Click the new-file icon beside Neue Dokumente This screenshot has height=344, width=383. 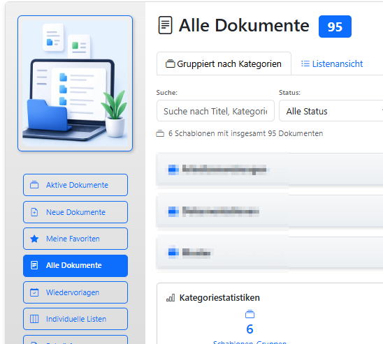[34, 212]
